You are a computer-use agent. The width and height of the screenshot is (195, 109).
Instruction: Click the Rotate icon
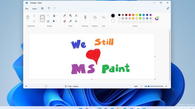click(54, 15)
